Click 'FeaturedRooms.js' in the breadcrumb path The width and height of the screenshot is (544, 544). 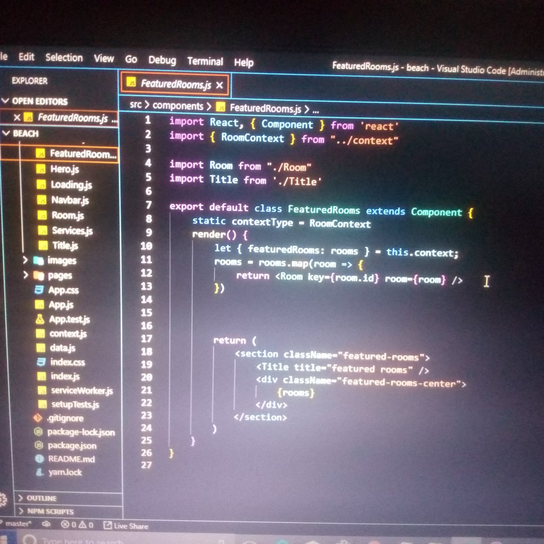pos(265,108)
